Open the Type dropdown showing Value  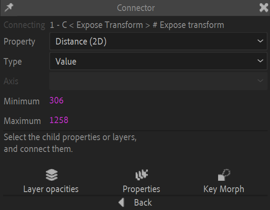point(153,62)
